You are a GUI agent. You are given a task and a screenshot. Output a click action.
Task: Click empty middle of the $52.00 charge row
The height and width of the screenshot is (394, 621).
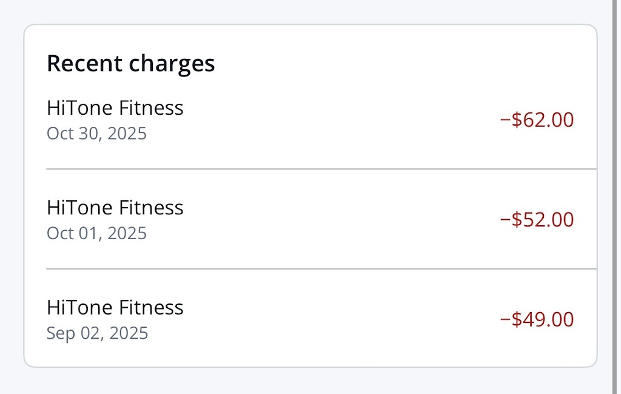[340, 220]
